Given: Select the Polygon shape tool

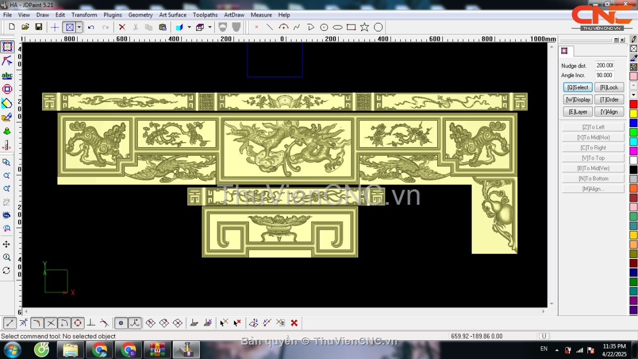Looking at the screenshot, I should 378,27.
